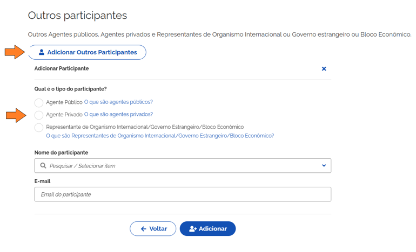Image resolution: width=416 pixels, height=252 pixels.
Task: Click the Agente Público label text
Action: click(64, 102)
